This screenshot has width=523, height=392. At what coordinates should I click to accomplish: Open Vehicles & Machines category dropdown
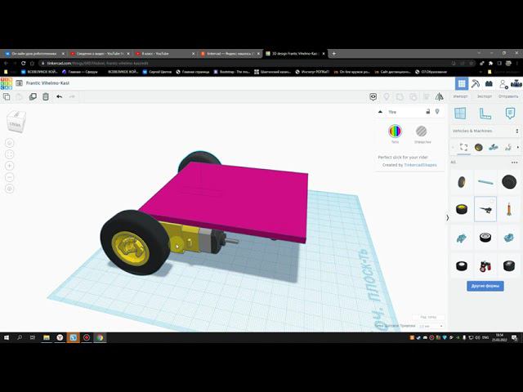click(485, 131)
